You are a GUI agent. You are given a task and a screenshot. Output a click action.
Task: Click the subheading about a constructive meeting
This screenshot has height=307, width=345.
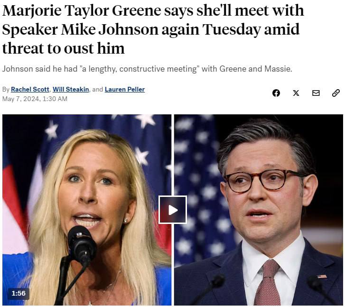click(147, 69)
